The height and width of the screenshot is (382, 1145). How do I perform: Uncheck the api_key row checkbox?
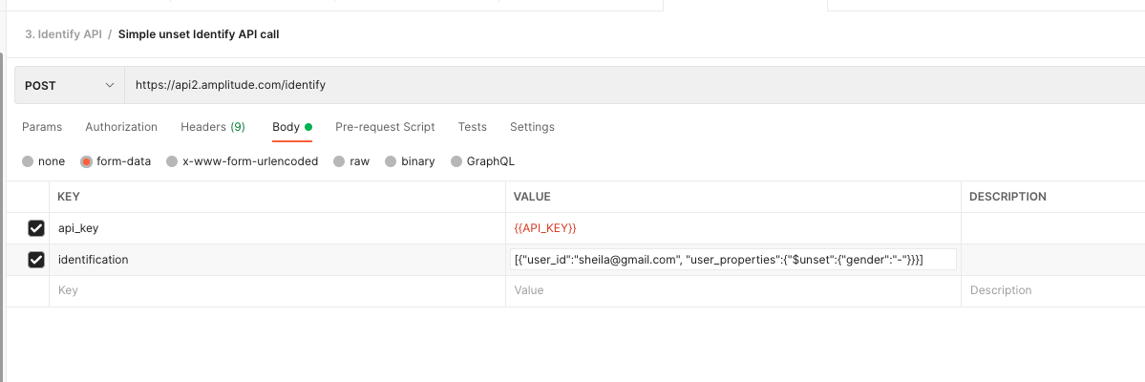tap(36, 228)
